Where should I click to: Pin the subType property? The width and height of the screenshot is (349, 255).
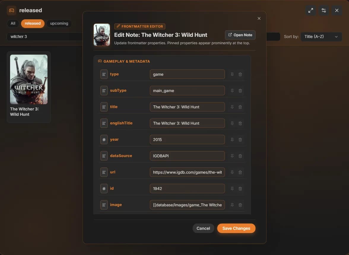click(232, 91)
